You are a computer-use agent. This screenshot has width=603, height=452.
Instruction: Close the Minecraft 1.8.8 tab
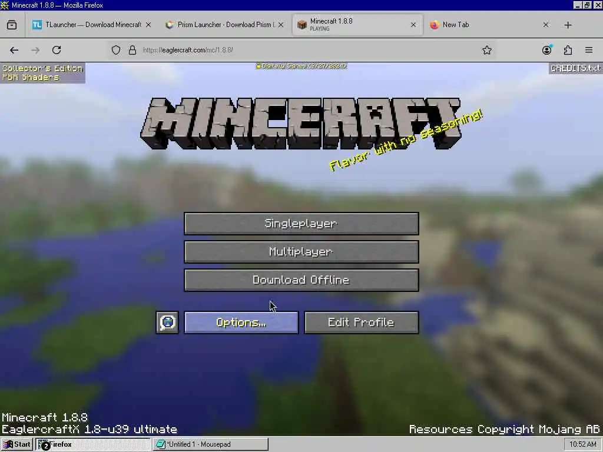[413, 25]
